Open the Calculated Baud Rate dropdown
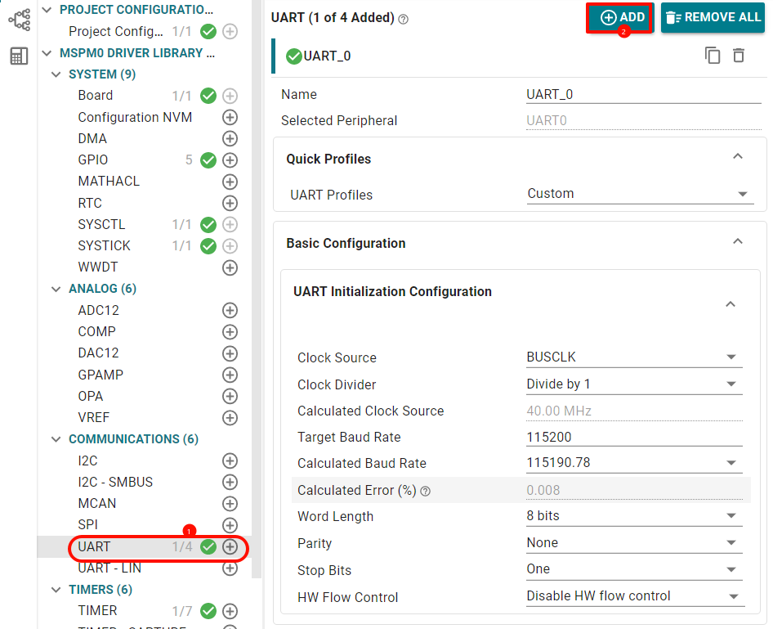This screenshot has height=629, width=773. point(634,463)
